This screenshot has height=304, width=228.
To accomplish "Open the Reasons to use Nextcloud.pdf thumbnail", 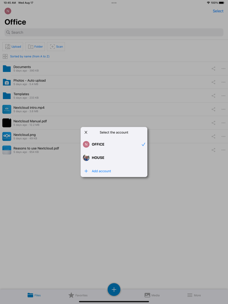I will (7, 150).
